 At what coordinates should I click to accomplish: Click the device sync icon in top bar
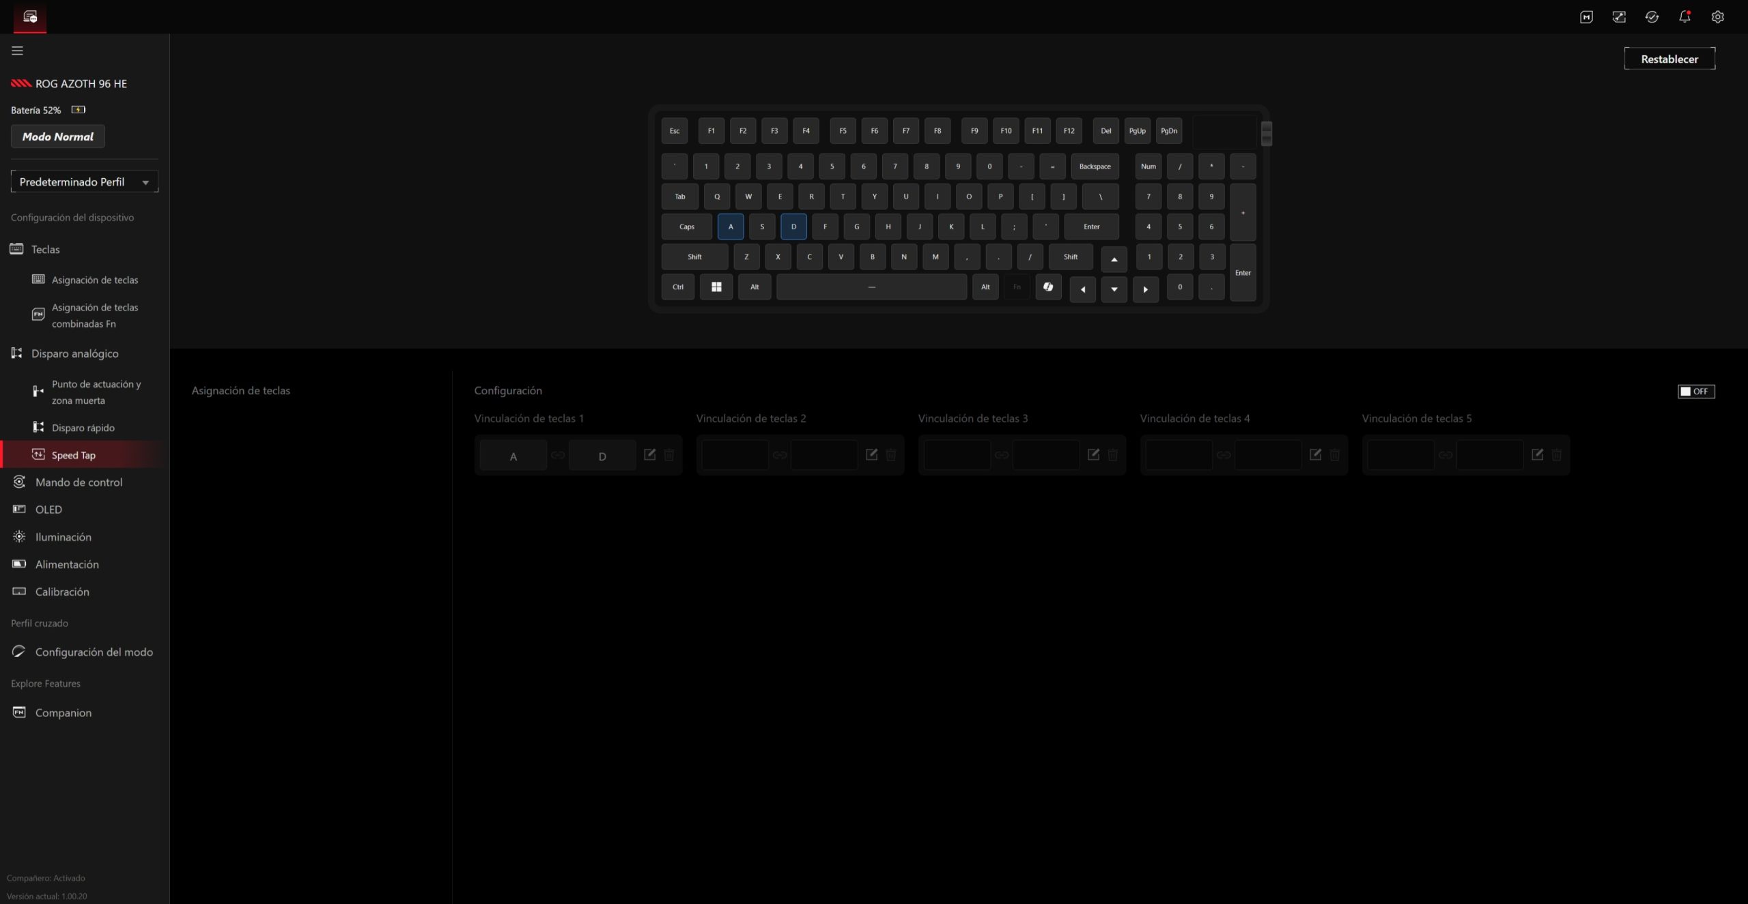(1652, 17)
